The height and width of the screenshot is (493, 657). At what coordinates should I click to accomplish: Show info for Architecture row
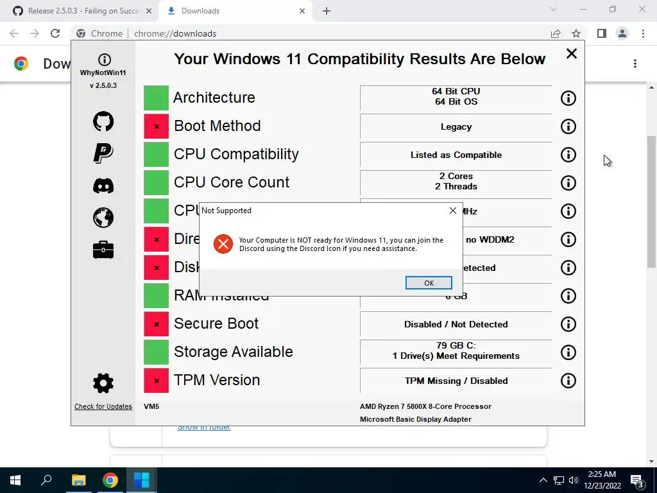pos(568,98)
